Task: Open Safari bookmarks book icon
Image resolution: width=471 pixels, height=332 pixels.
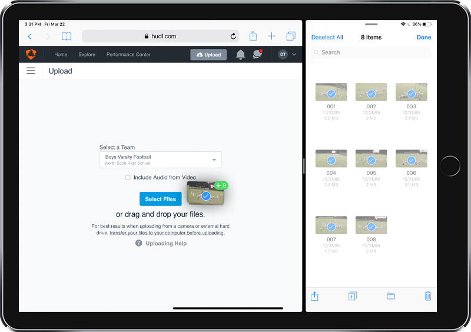Action: 67,36
